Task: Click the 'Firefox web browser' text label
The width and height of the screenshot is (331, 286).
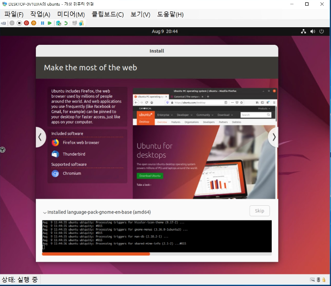Action: pos(81,143)
